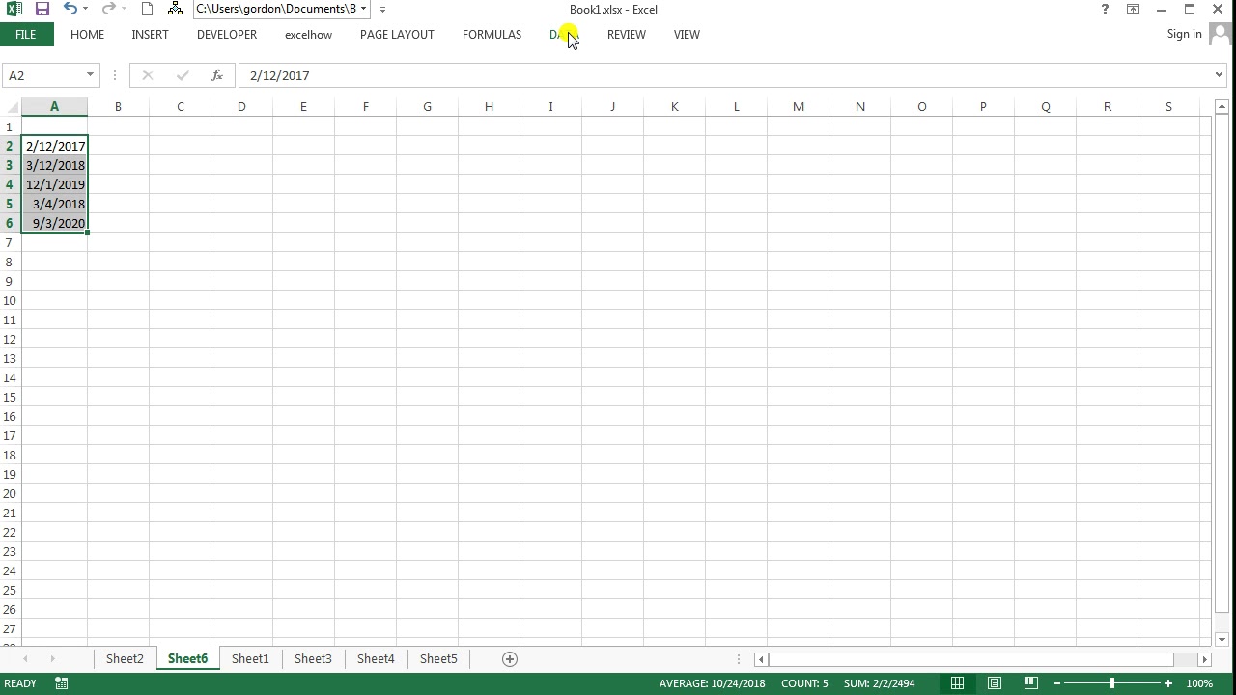Click the zoom out minus button
The width and height of the screenshot is (1236, 695).
click(1057, 683)
